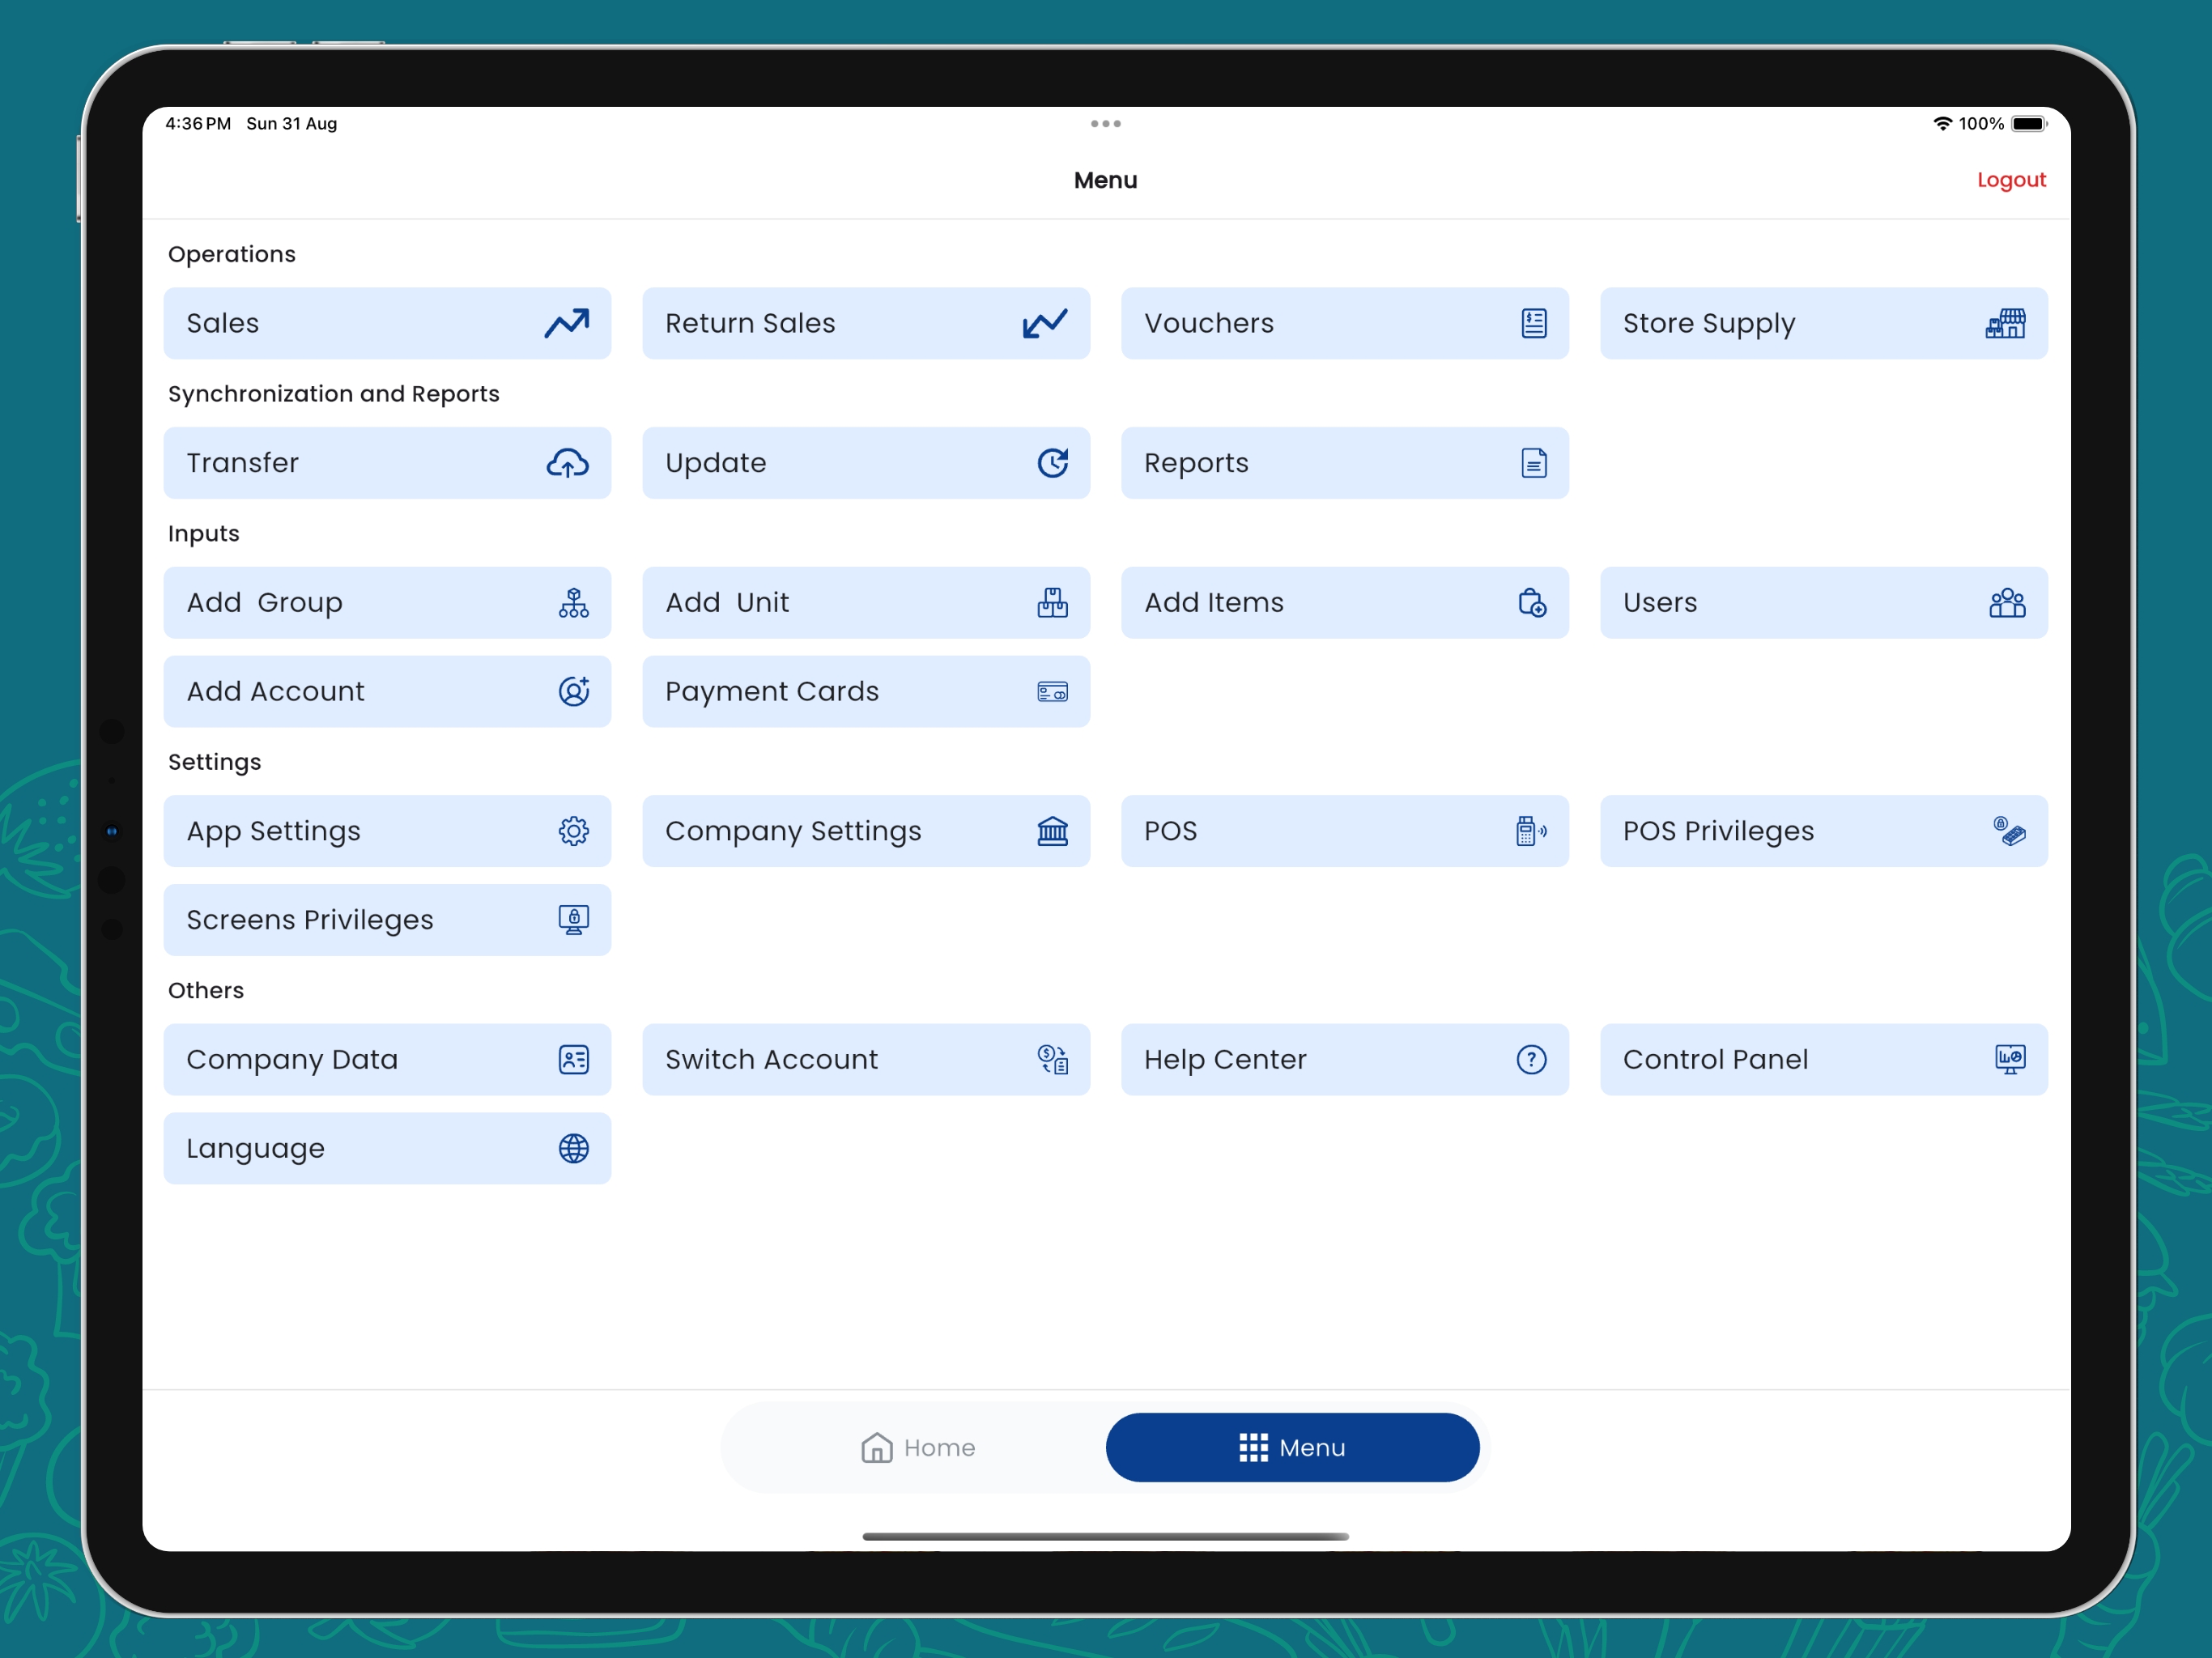Open Payment Cards

pyautogui.click(x=866, y=691)
